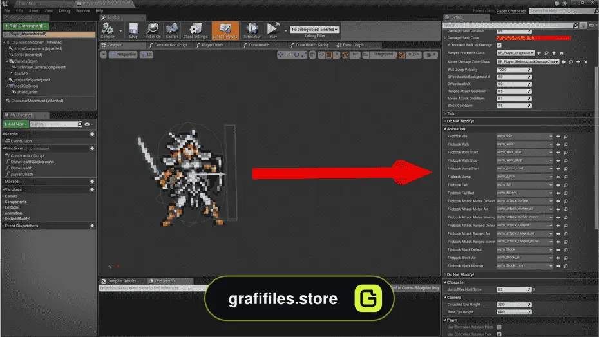
Task: Add a new function with plus icon
Action: [x=92, y=148]
